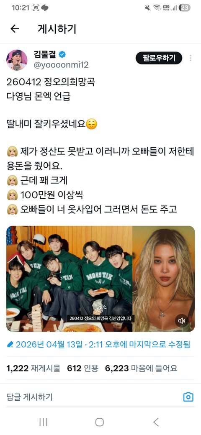The height and width of the screenshot is (435, 201).
Task: Tap the battery indicator in status bar
Action: coord(185,8)
